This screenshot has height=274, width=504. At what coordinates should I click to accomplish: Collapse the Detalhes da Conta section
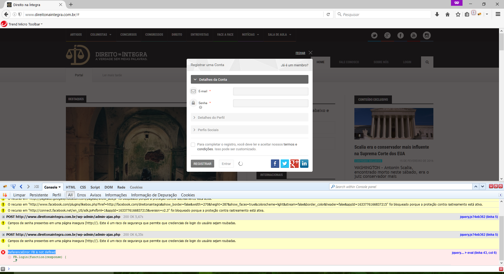(x=249, y=79)
